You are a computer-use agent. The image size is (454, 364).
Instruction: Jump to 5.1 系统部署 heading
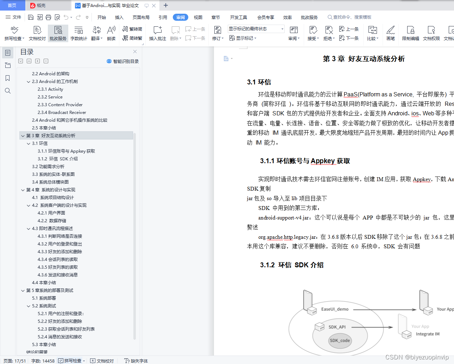pyautogui.click(x=44, y=298)
